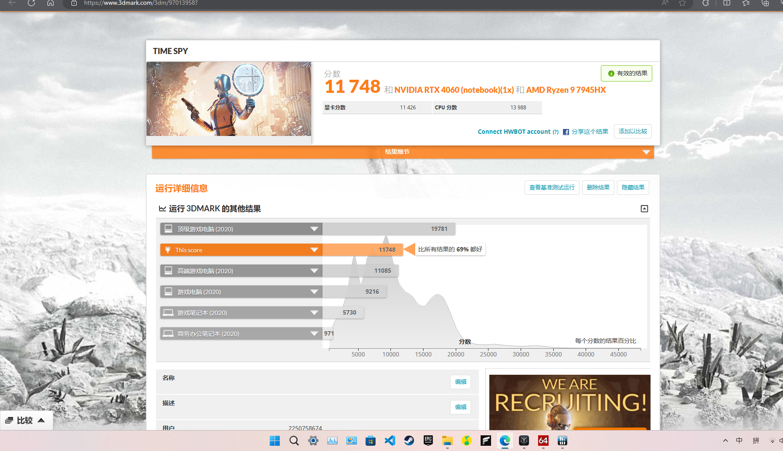
Task: Toggle the 拼 pinyin input mode
Action: point(756,441)
